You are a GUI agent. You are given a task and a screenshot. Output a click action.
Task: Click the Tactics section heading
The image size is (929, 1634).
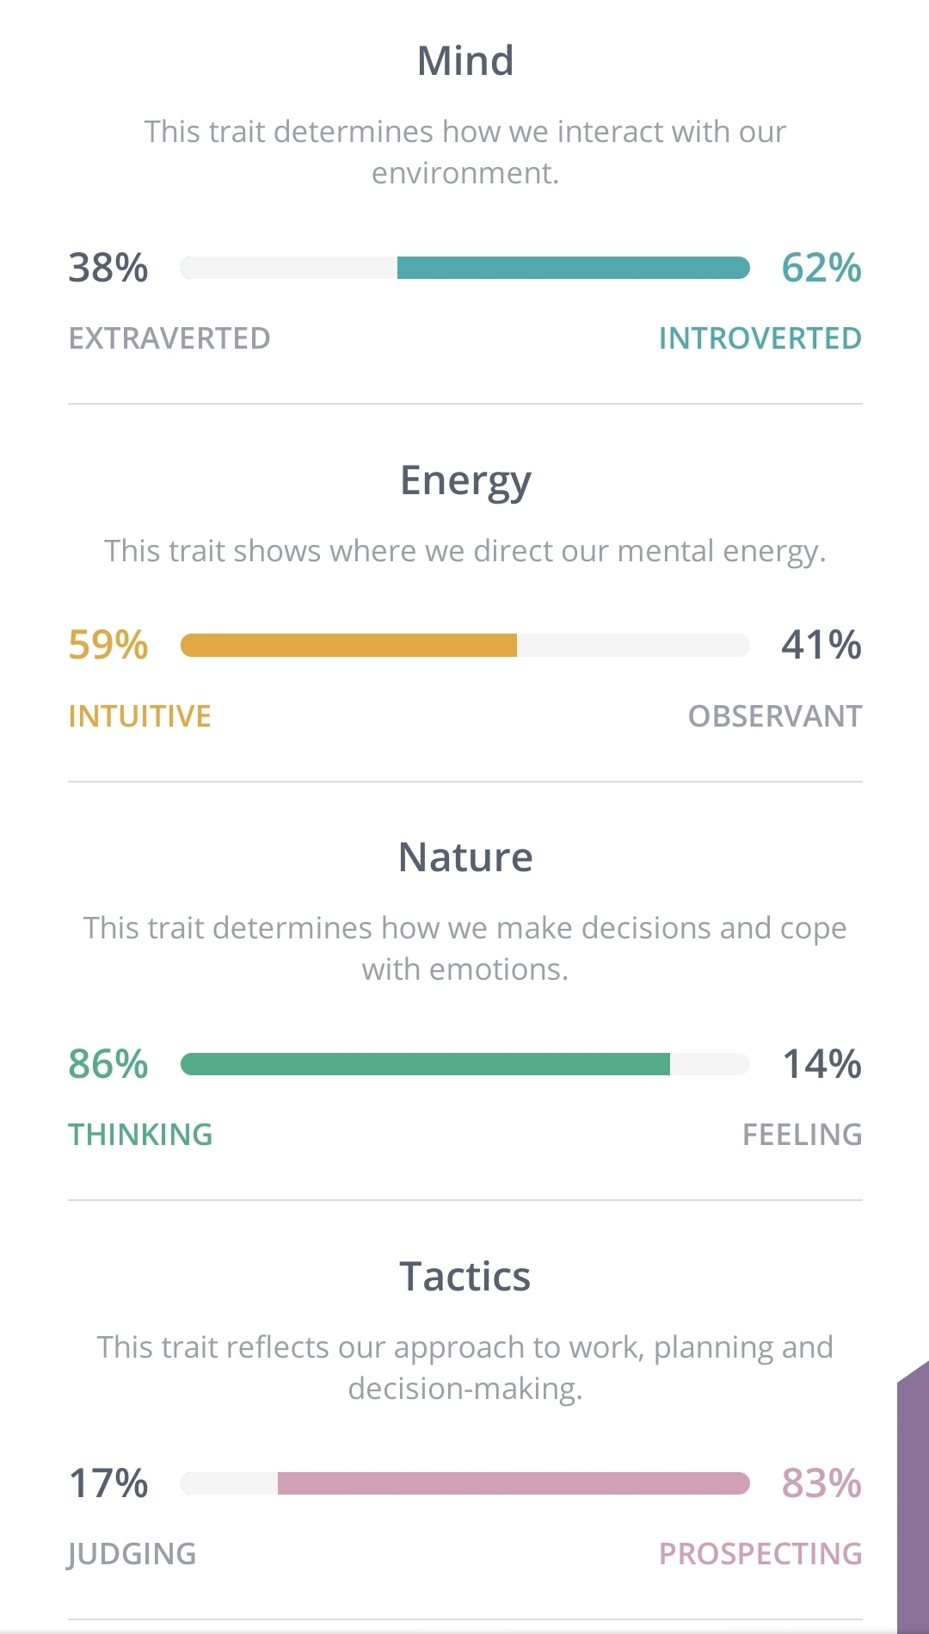[465, 1277]
